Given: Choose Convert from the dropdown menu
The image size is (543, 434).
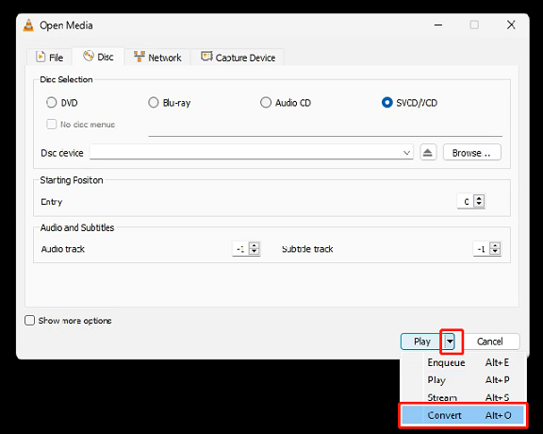Looking at the screenshot, I should click(463, 415).
